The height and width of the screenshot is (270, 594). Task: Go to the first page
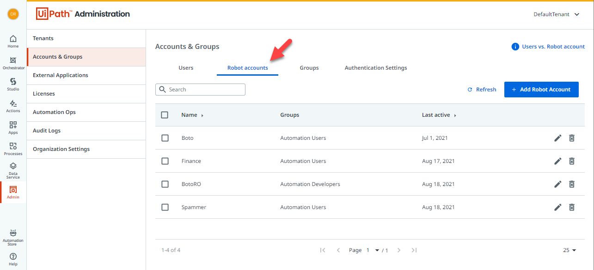pos(323,250)
